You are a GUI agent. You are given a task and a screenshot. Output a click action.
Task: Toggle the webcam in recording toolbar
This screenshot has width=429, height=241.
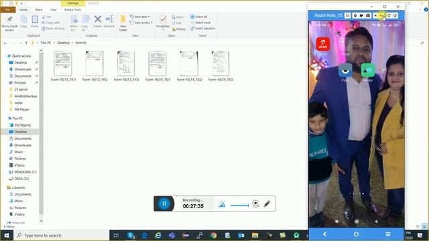coord(255,204)
